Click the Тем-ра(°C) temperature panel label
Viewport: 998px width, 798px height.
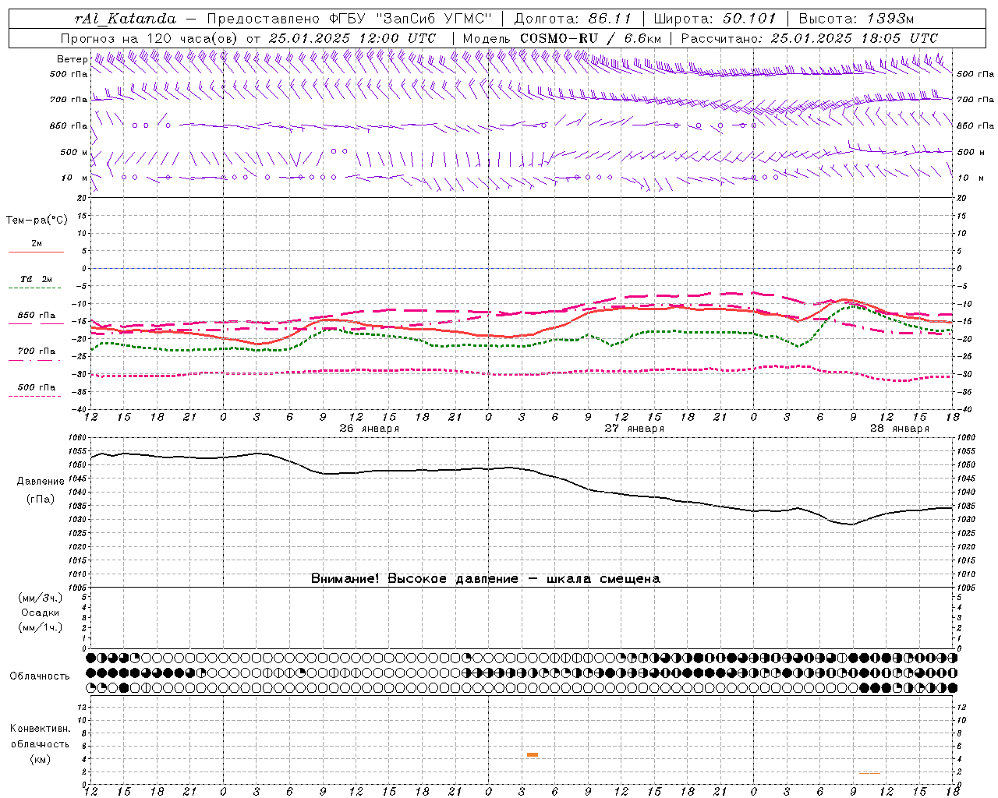(x=37, y=221)
